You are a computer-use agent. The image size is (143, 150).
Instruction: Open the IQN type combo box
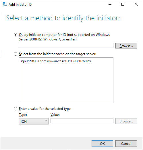click(x=34, y=121)
